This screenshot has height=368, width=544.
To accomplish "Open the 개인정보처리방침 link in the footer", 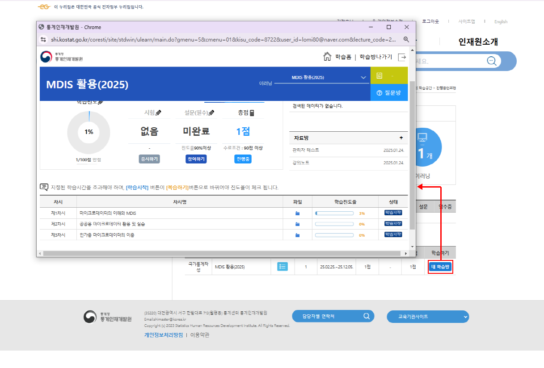I will pos(163,335).
